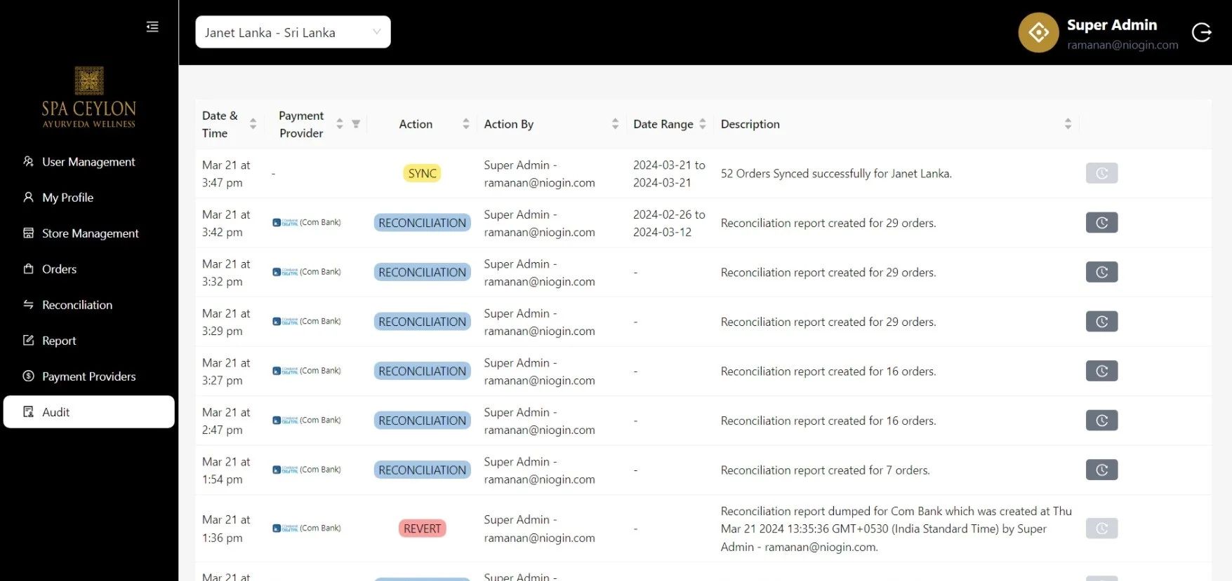Open User Management in the sidebar

pos(88,162)
